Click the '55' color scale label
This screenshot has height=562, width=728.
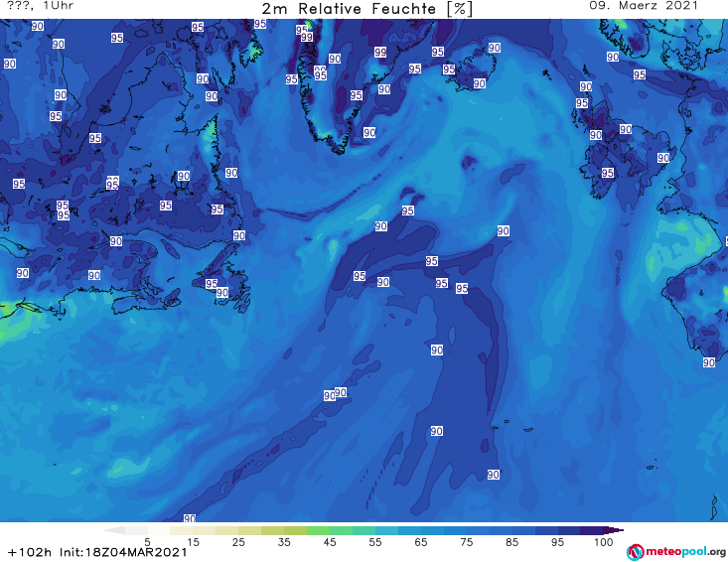point(375,542)
